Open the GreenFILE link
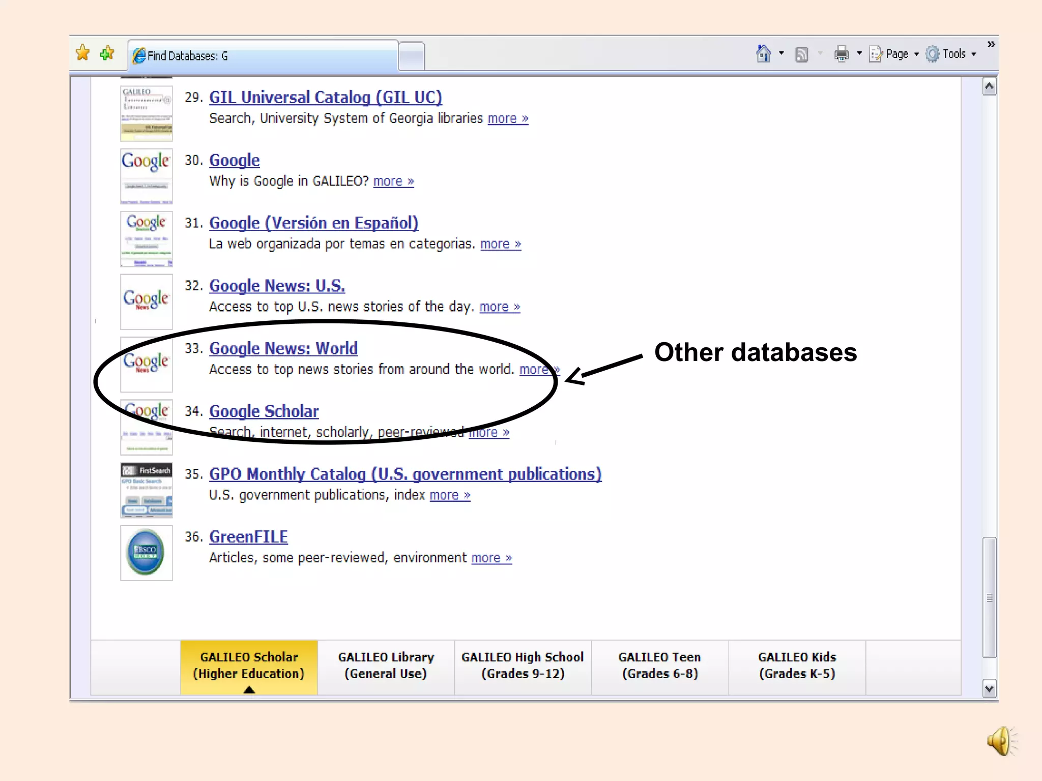The image size is (1042, 781). 248,536
